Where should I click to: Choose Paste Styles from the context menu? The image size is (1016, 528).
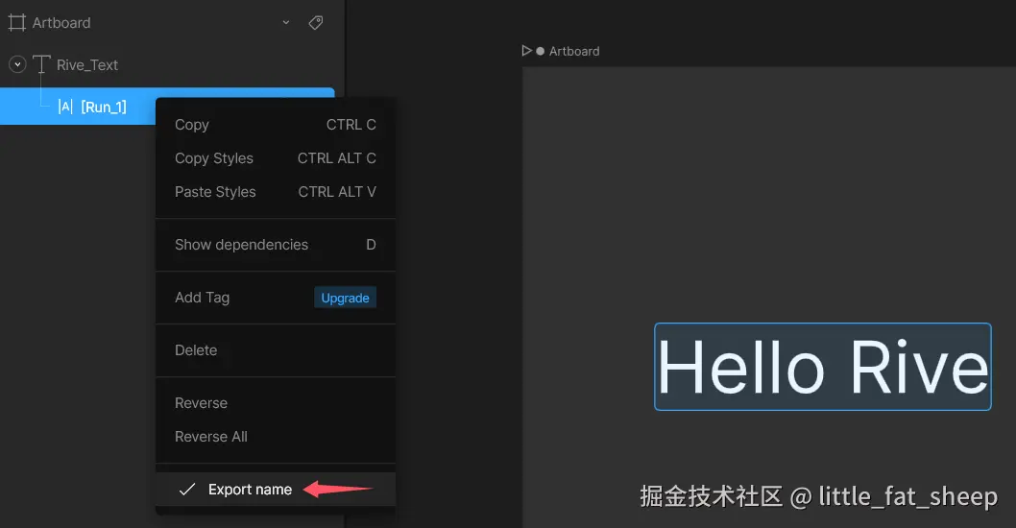pos(276,192)
